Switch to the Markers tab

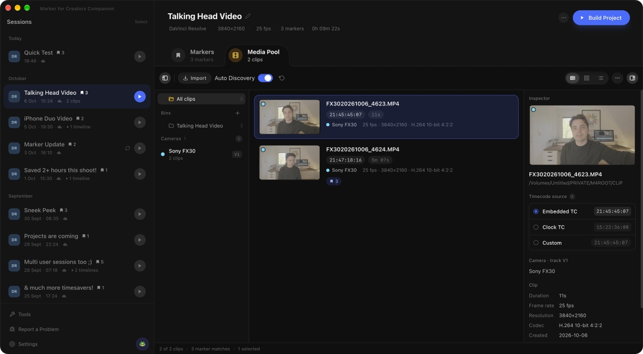point(193,55)
